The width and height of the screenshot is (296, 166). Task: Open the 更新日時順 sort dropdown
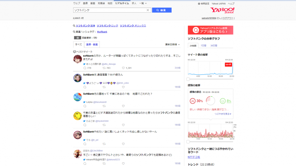click(x=172, y=44)
